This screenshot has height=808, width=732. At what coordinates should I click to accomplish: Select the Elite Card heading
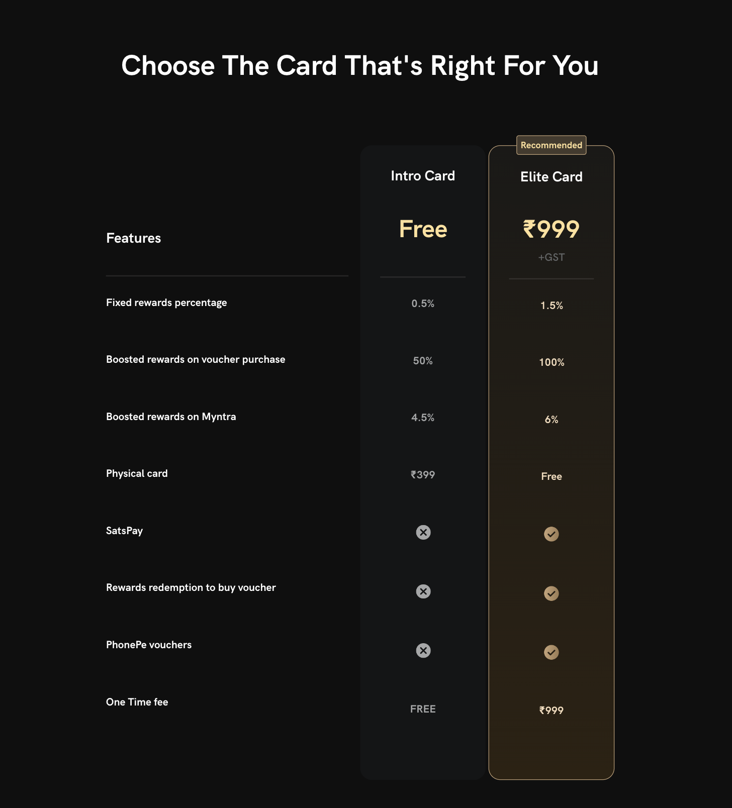[x=552, y=177]
